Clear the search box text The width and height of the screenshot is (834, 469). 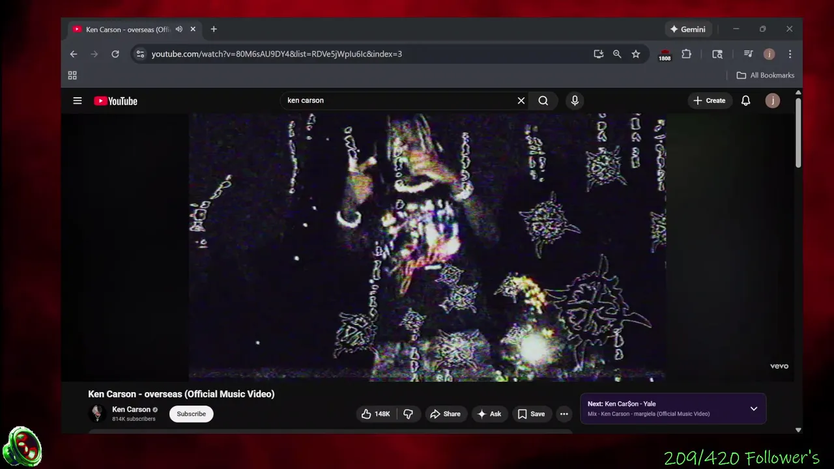click(x=521, y=100)
